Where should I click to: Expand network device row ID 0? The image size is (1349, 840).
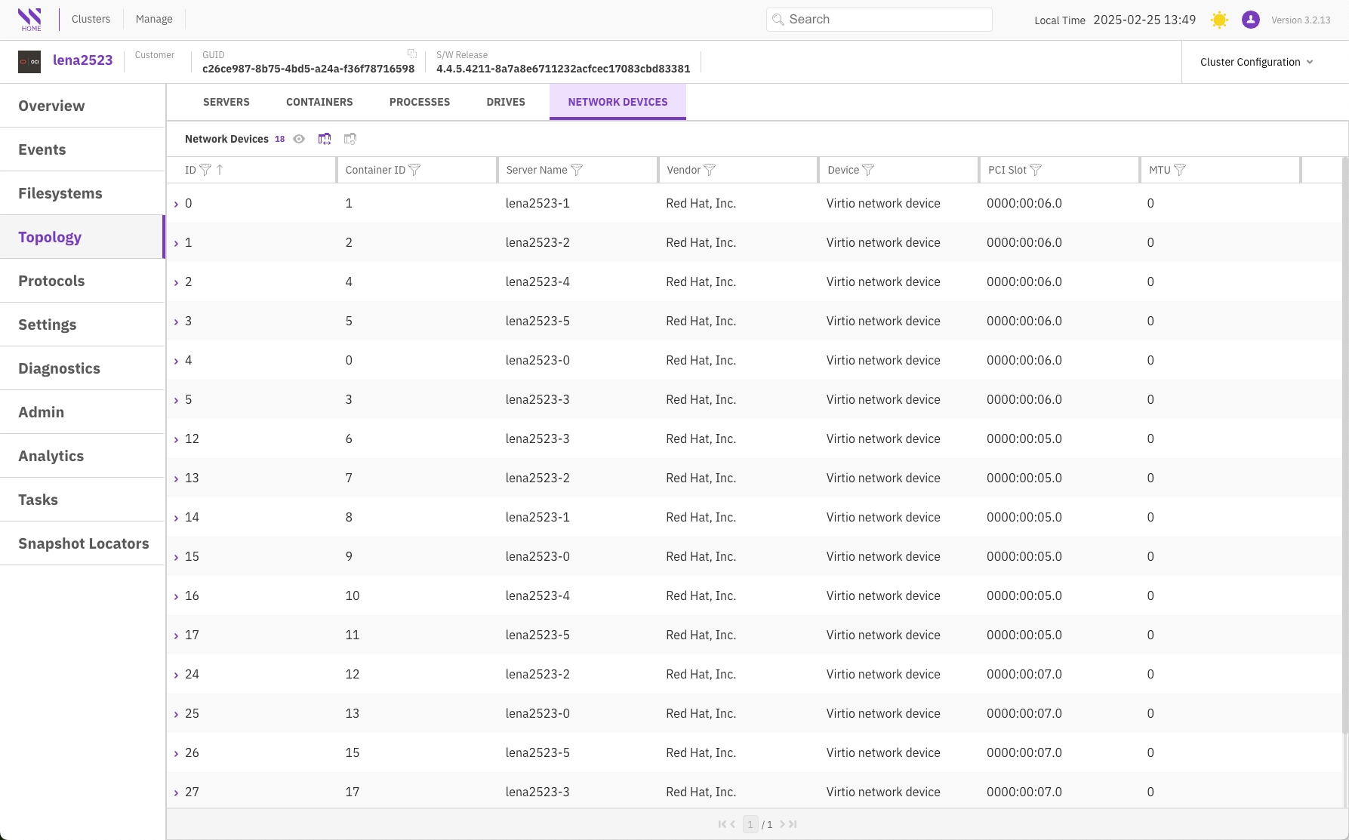[177, 204]
